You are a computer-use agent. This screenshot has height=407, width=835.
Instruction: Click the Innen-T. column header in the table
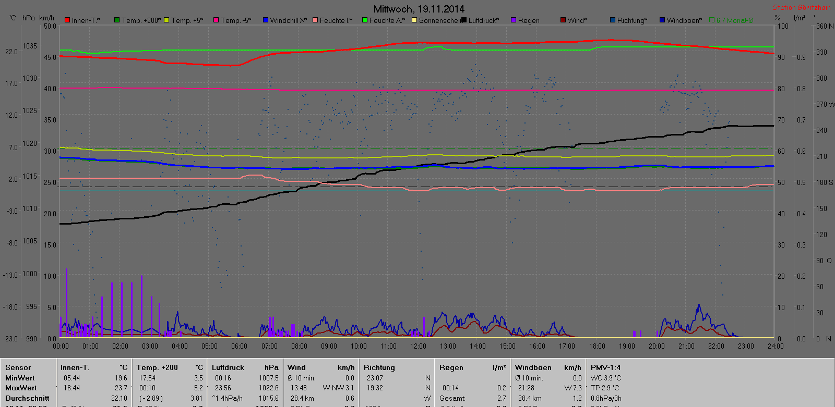75,368
